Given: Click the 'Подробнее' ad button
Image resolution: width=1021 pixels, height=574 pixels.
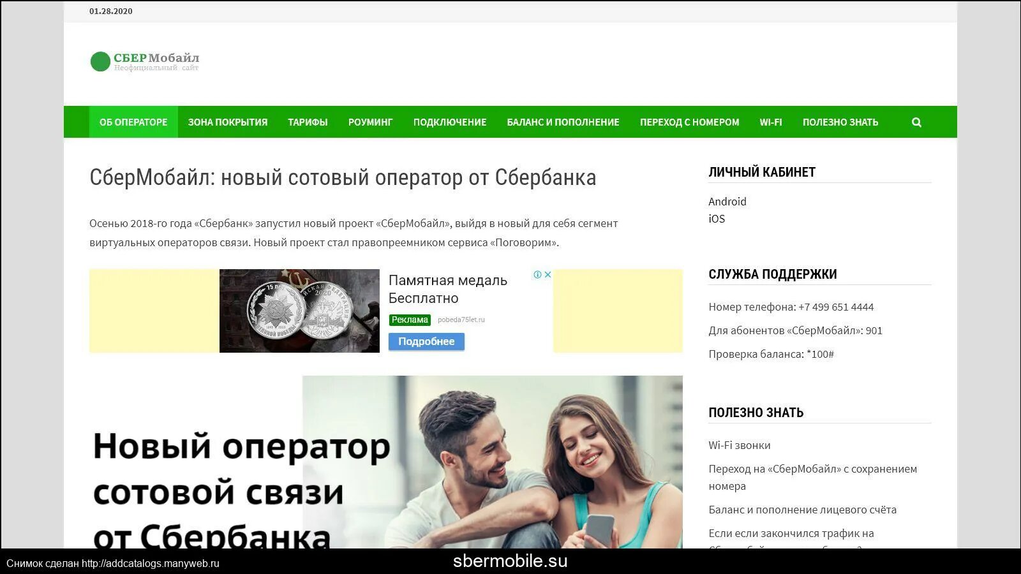Looking at the screenshot, I should (426, 342).
